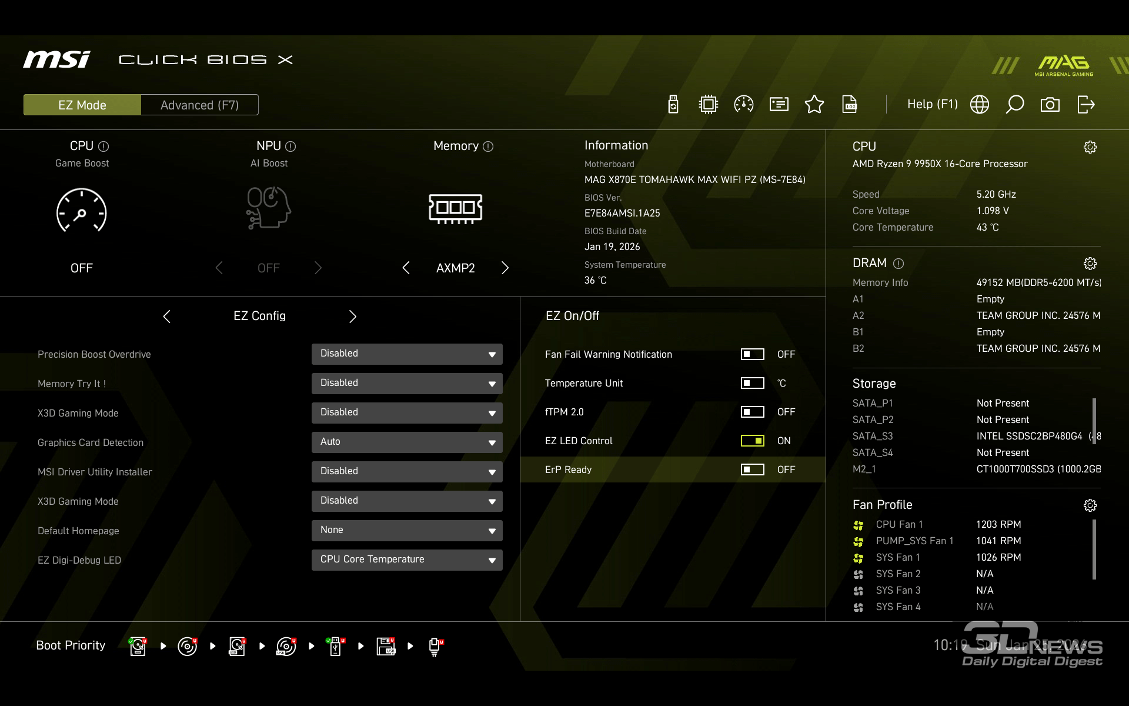Click the Help (F1) button

coord(932,105)
